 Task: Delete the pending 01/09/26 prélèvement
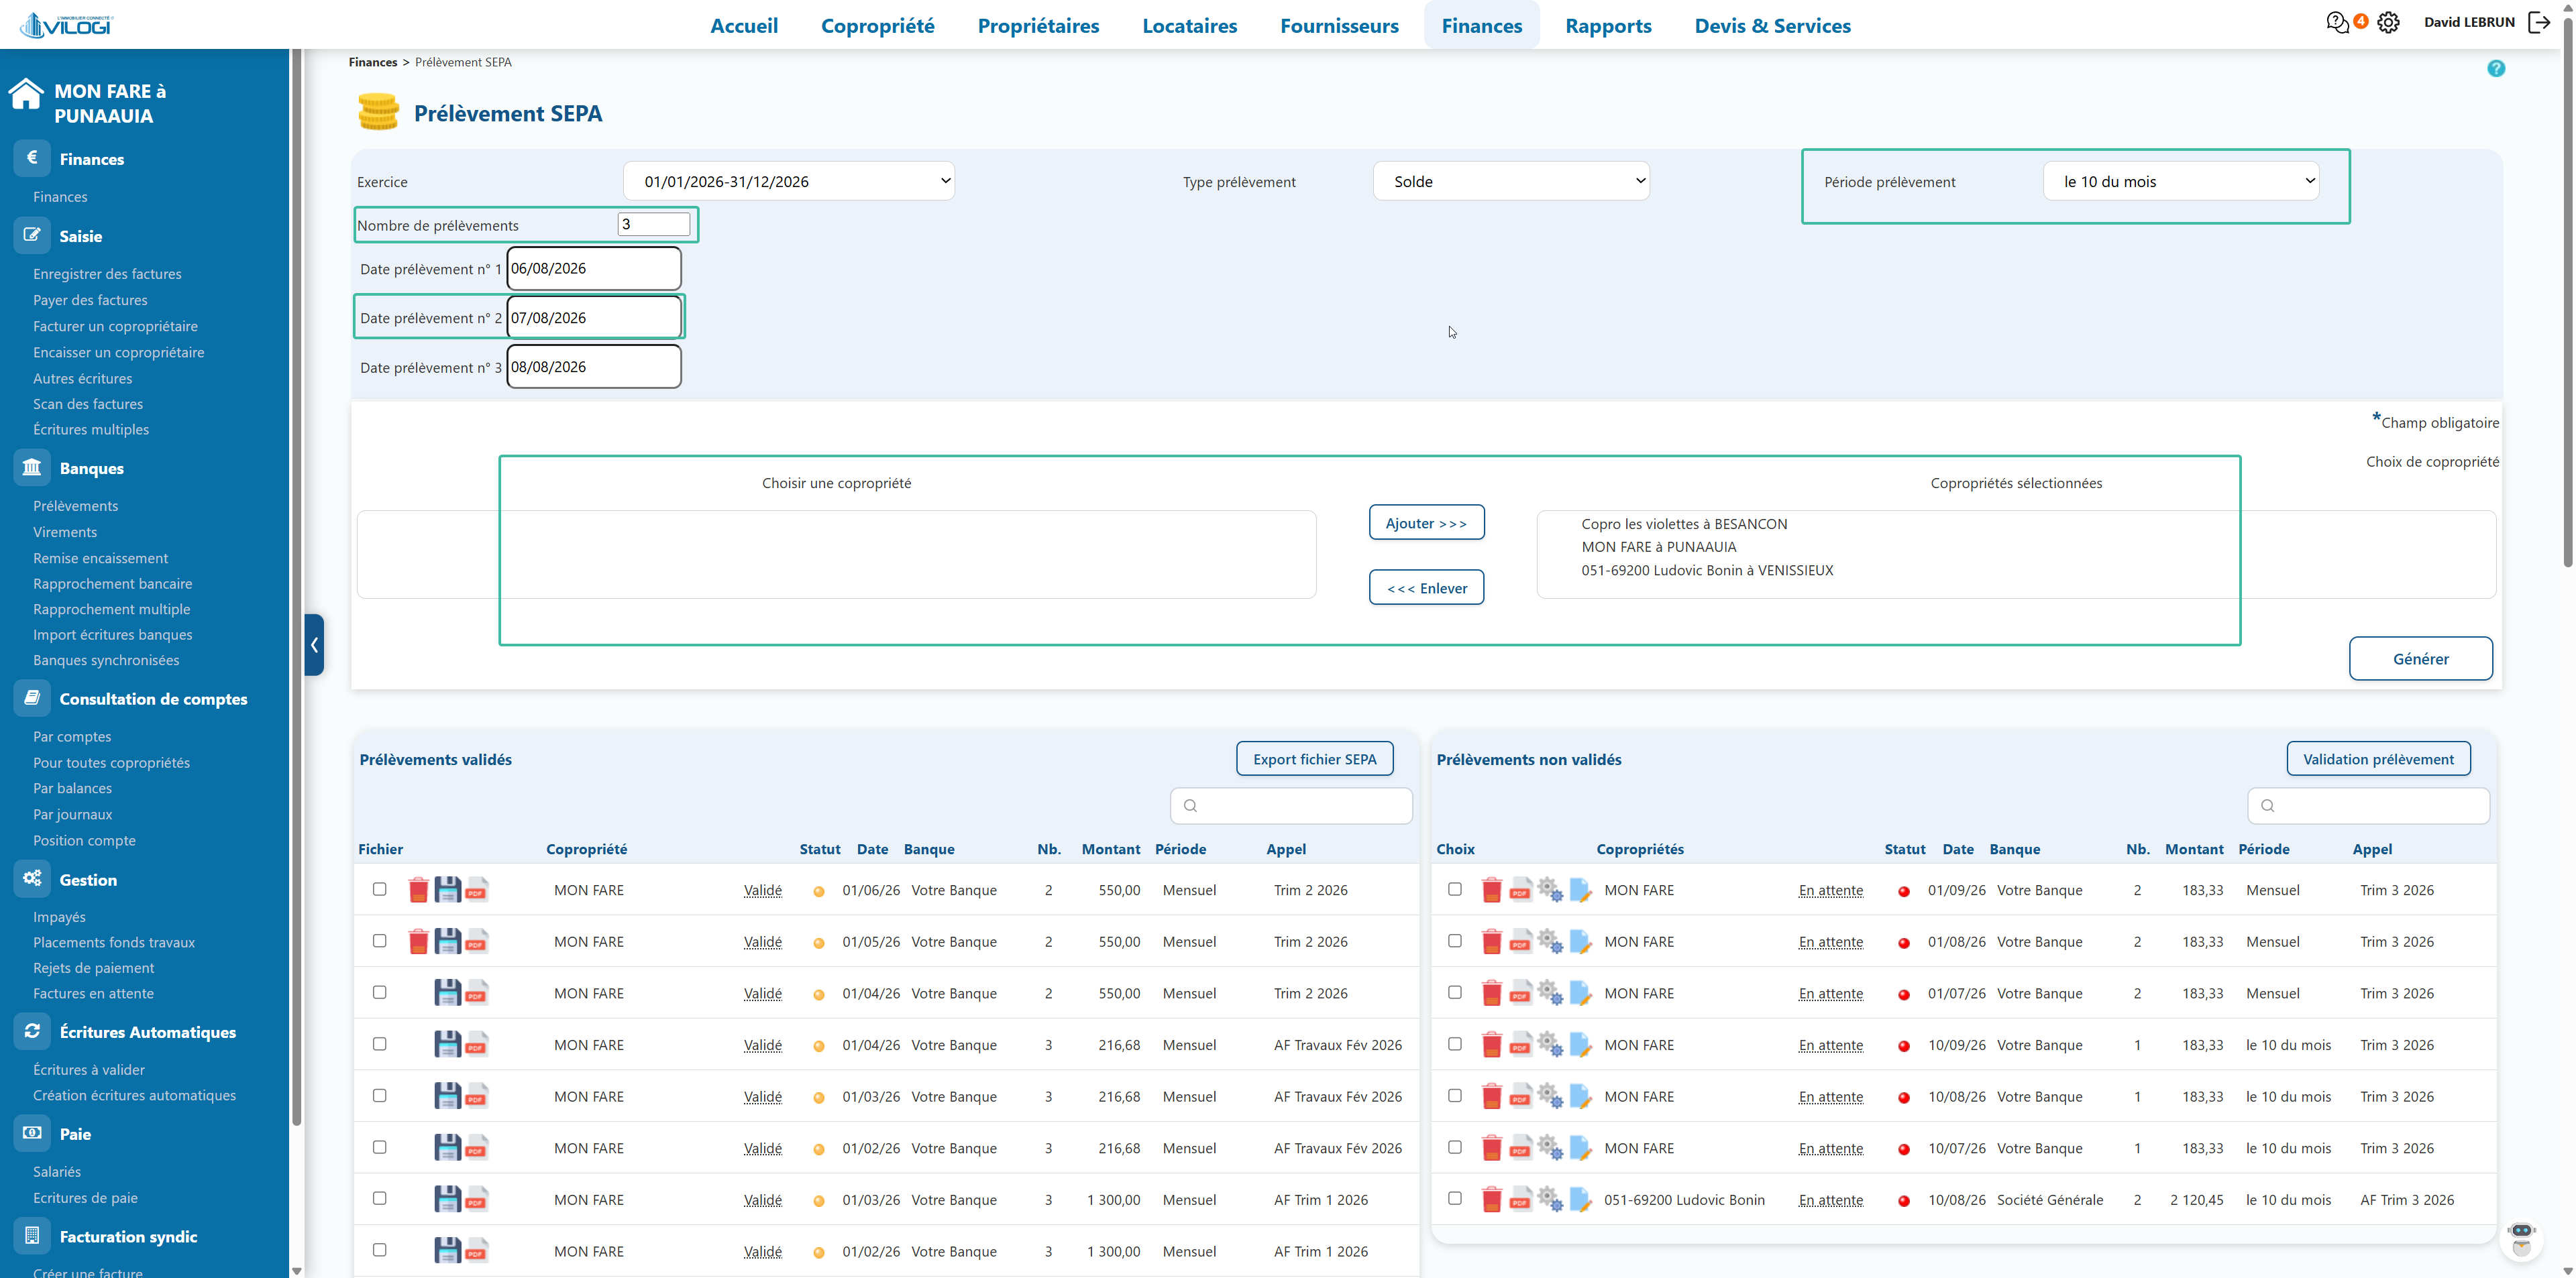pyautogui.click(x=1491, y=889)
